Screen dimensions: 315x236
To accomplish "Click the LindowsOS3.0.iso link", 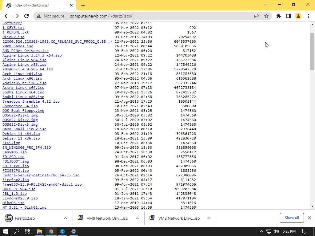I will pyautogui.click(x=20, y=199).
